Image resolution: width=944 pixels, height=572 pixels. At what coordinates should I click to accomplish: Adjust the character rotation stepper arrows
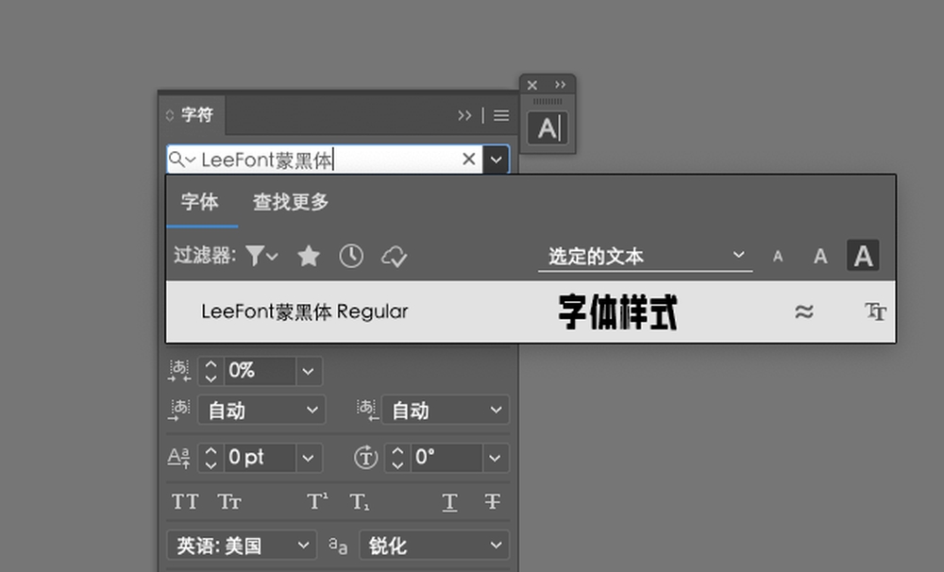point(397,458)
